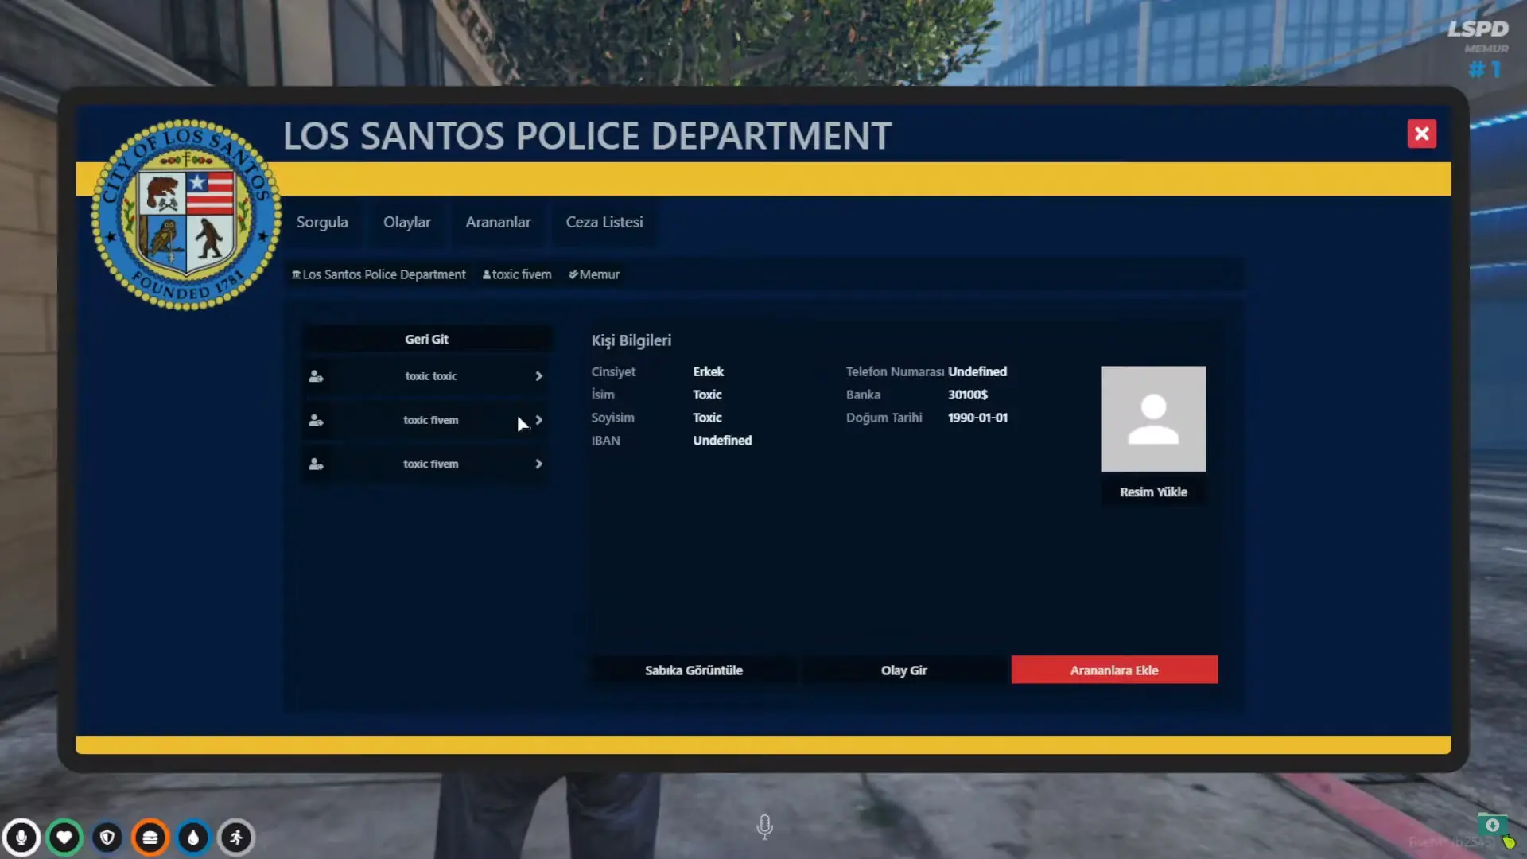Switch to the Arananlar tab
This screenshot has width=1527, height=859.
(x=498, y=223)
